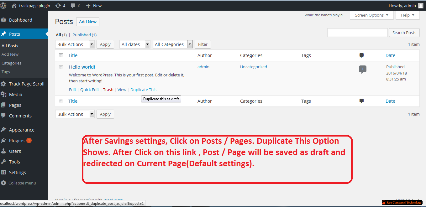This screenshot has height=207, width=426.
Task: Open the Help tab
Action: pos(408,15)
